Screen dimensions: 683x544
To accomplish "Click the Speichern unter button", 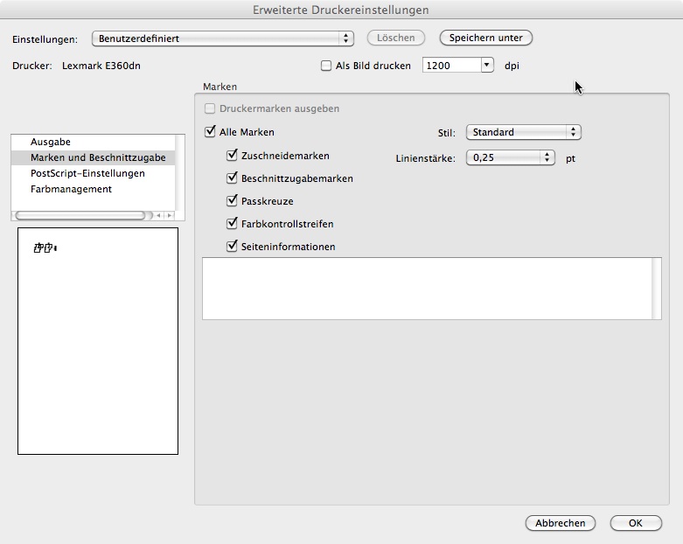I will (486, 38).
